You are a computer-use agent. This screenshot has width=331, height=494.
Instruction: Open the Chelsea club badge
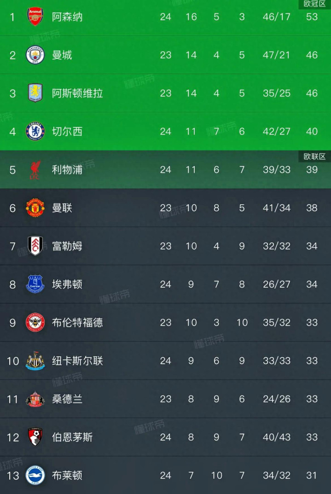(x=35, y=132)
